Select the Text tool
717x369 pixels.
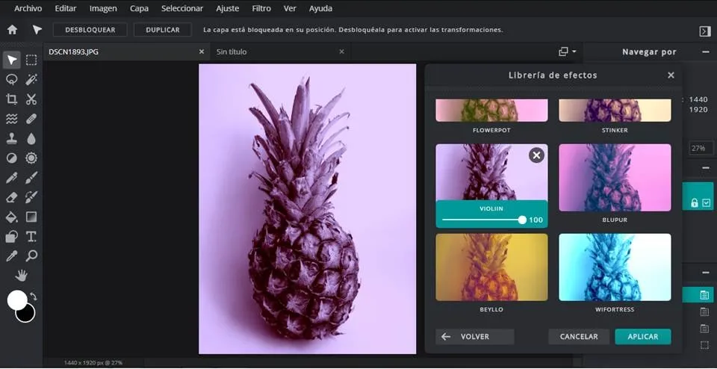click(x=31, y=237)
